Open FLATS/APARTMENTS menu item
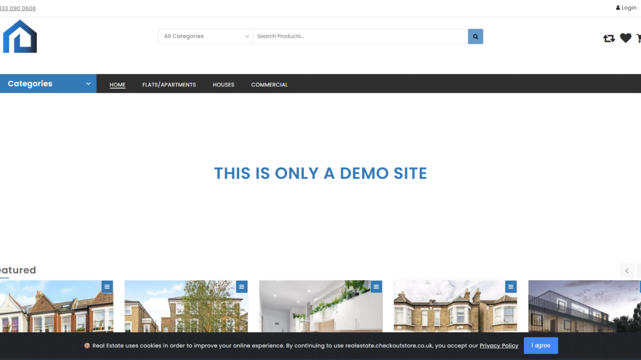641x360 pixels. pos(169,84)
